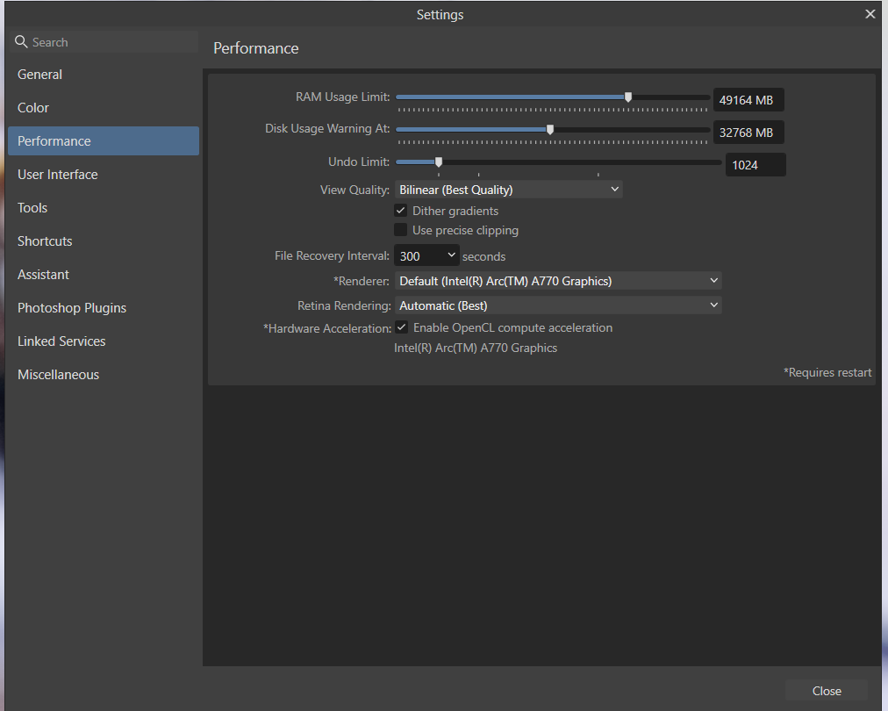Click the RAM Usage Limit value field
Screen dimensions: 888x711
tap(748, 100)
